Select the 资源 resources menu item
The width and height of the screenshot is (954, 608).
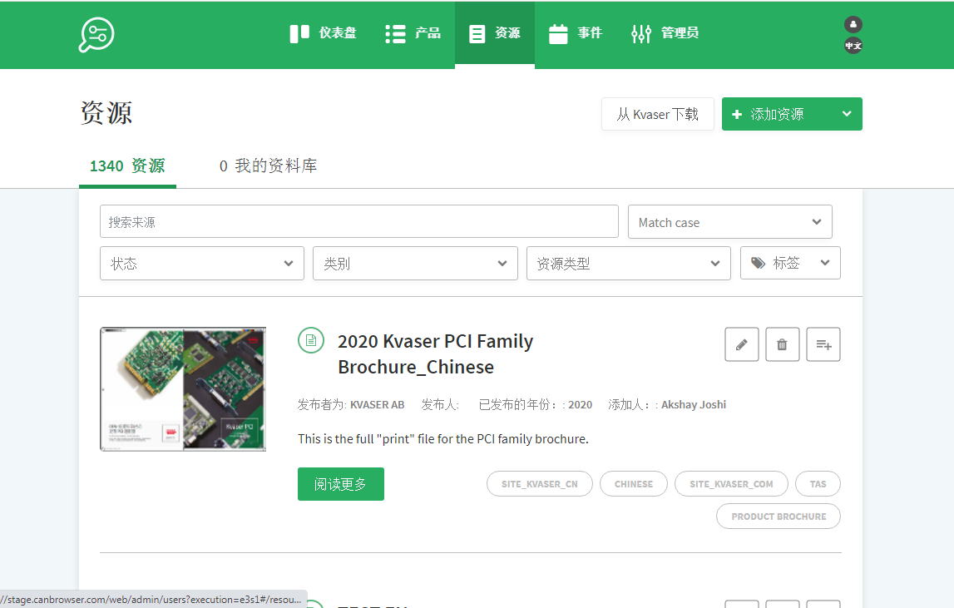(495, 33)
